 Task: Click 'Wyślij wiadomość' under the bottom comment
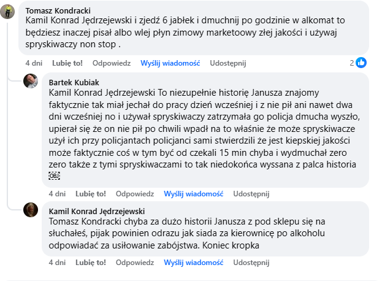tap(194, 262)
